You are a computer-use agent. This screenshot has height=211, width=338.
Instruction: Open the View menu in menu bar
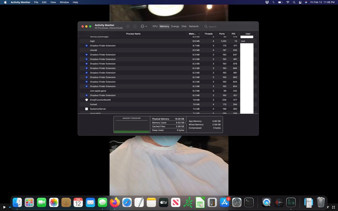point(53,2)
